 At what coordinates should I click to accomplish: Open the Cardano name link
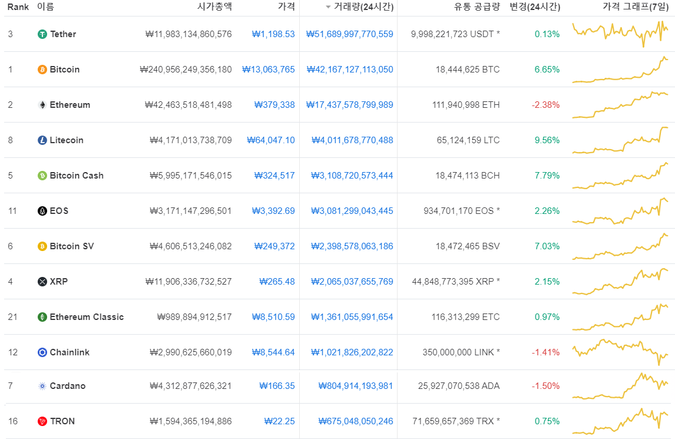tap(68, 386)
